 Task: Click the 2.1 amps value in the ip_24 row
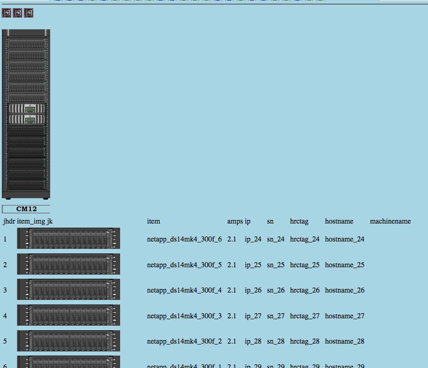[232, 239]
